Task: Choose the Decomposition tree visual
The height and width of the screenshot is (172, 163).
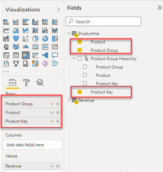Action: pos(45,55)
